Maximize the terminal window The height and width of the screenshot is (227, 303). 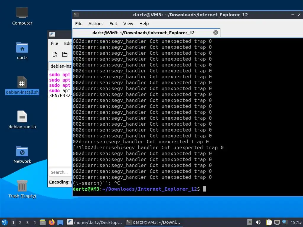tap(299, 15)
